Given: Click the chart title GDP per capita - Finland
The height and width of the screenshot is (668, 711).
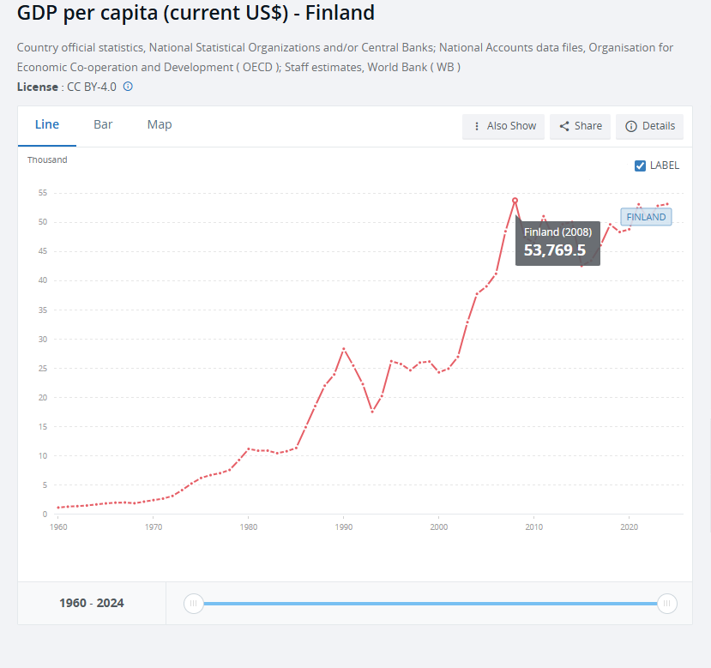Looking at the screenshot, I should coord(196,13).
